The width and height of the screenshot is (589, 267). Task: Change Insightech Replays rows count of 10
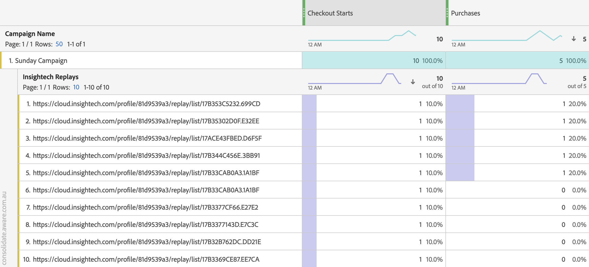76,87
